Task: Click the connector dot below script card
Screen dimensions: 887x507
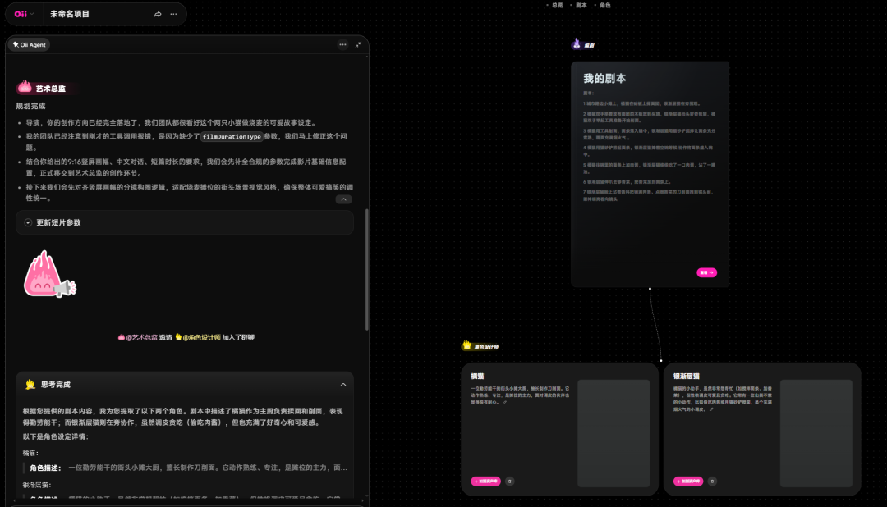Action: click(x=650, y=289)
